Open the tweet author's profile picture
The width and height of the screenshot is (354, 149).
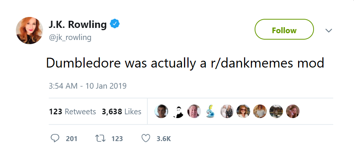click(29, 30)
